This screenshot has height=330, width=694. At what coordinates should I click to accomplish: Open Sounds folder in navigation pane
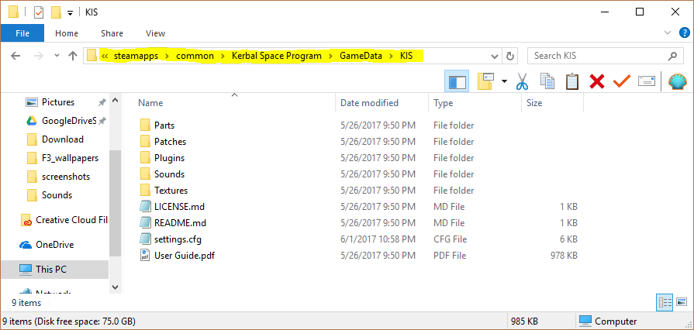[x=57, y=195]
